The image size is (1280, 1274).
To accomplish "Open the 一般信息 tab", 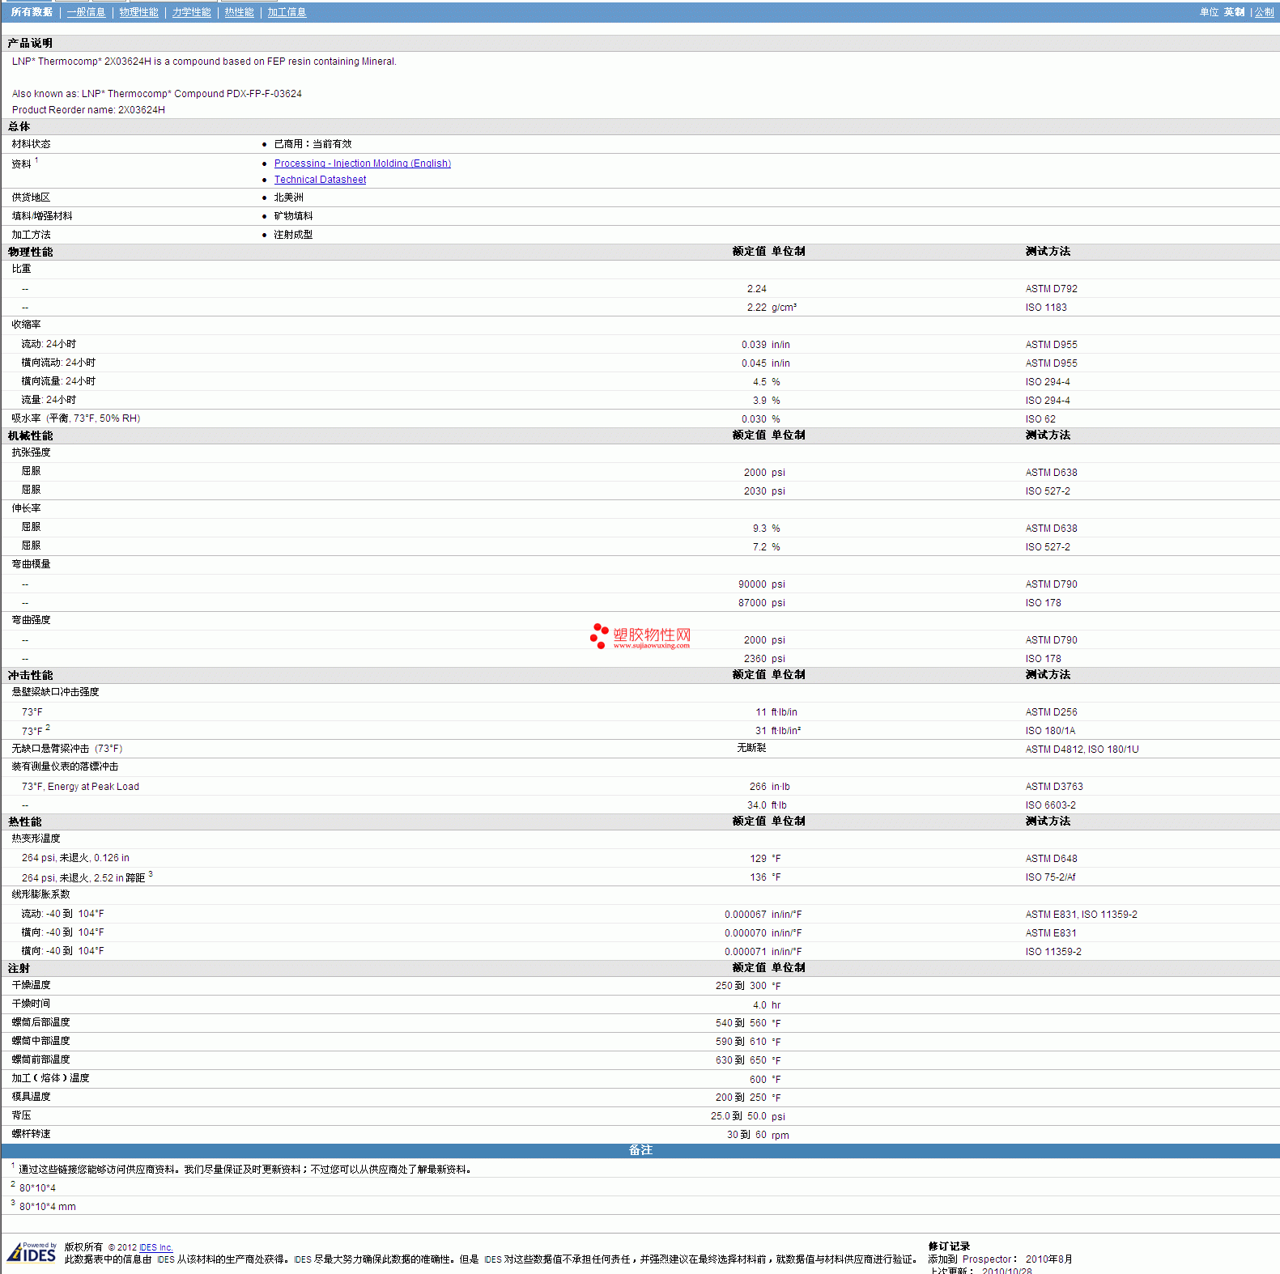I will coord(86,12).
